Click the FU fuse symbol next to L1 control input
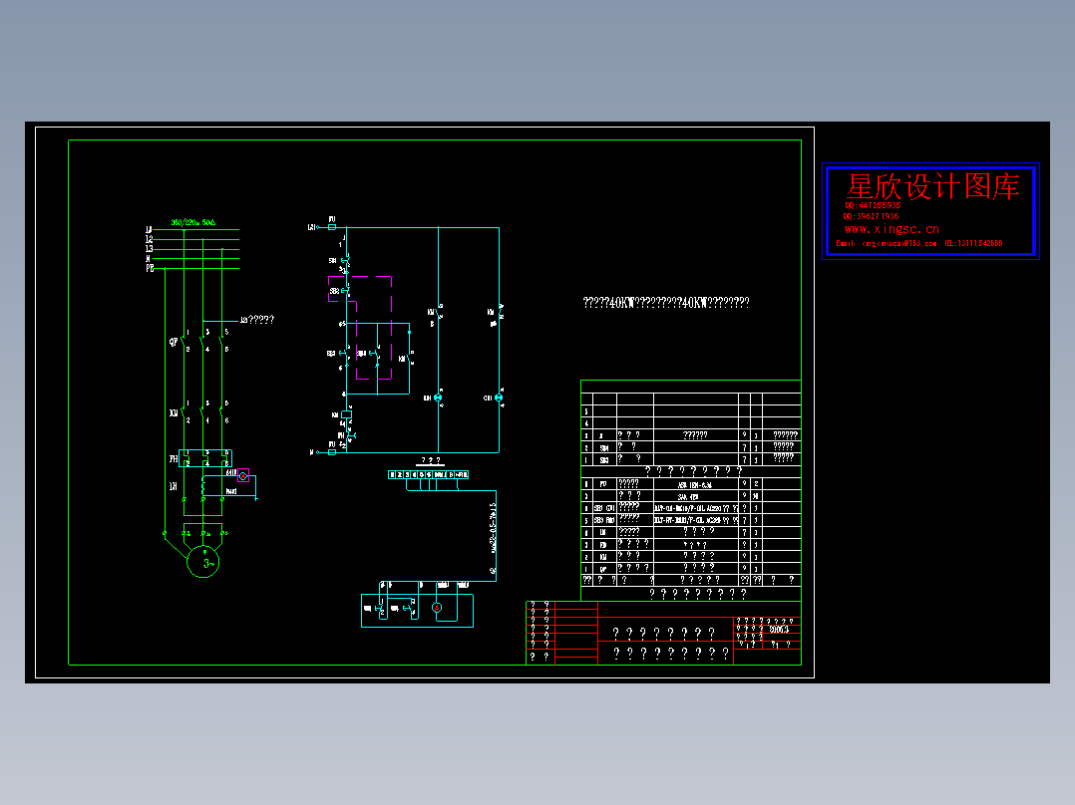Viewport: 1075px width, 805px height. point(332,227)
